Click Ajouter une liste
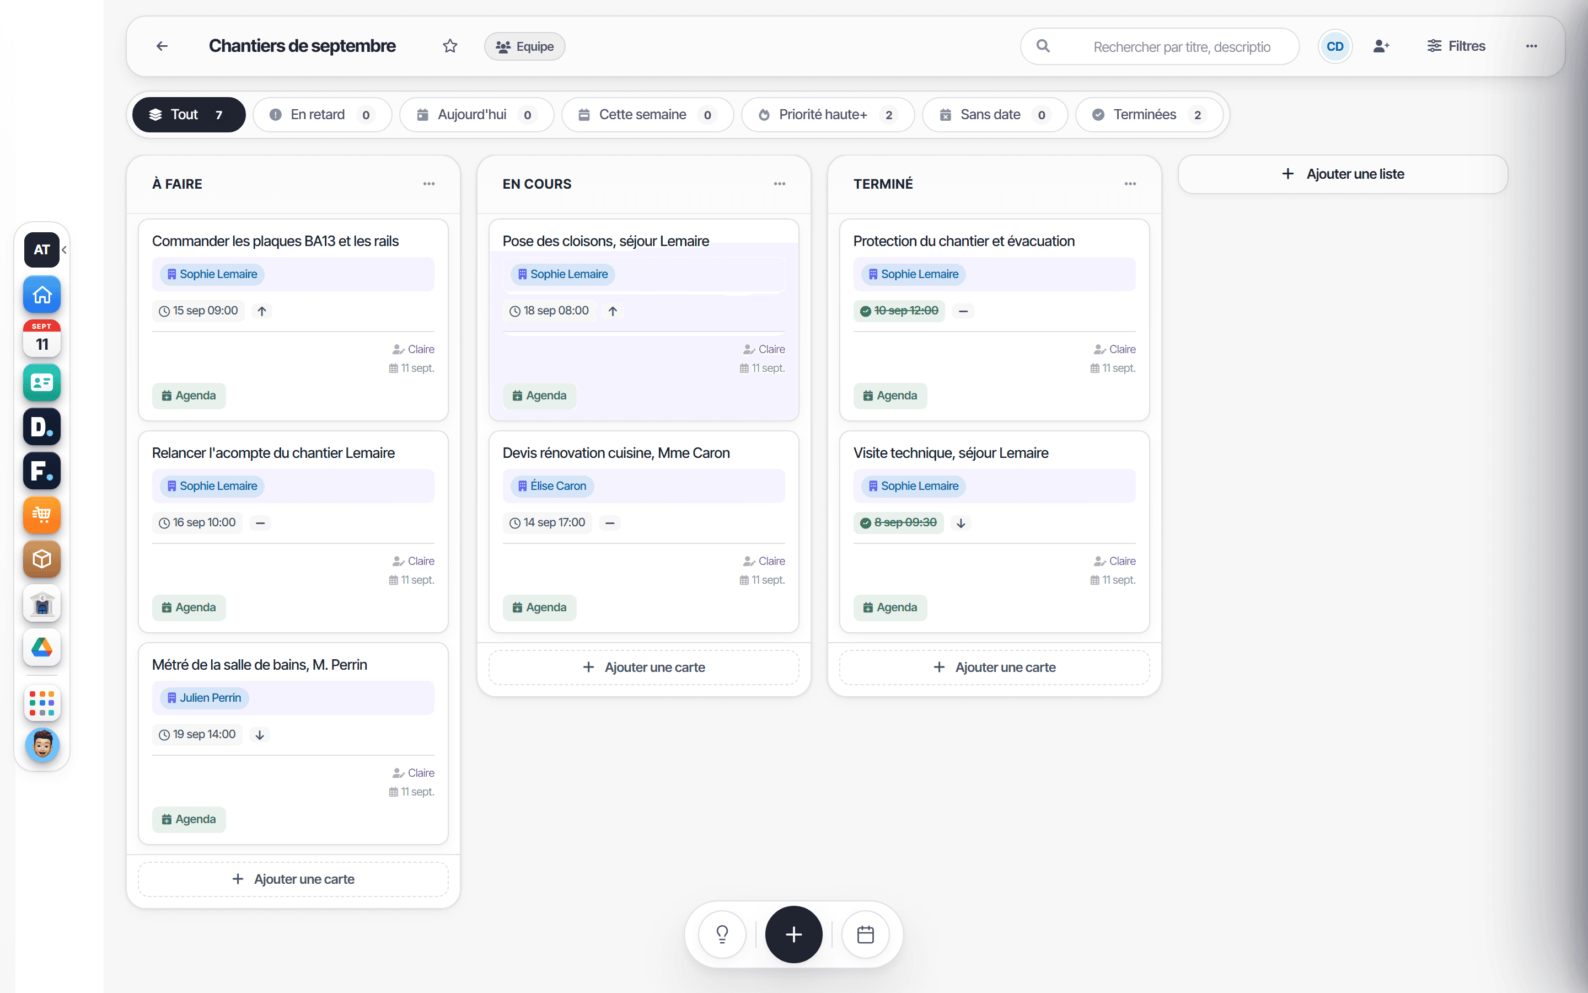Image resolution: width=1588 pixels, height=993 pixels. [x=1343, y=174]
